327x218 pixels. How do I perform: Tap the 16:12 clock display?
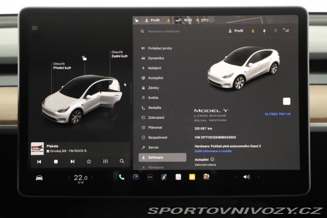(188, 20)
